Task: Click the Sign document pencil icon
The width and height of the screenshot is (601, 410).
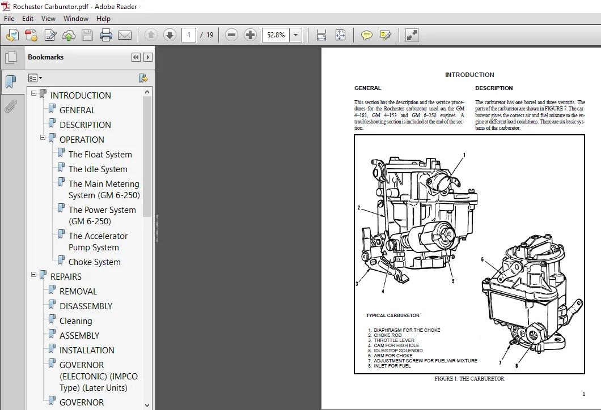Action: (50, 35)
